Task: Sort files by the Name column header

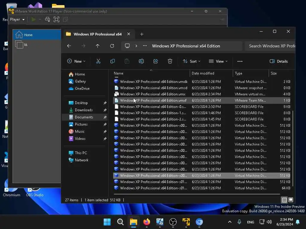Action: point(151,73)
